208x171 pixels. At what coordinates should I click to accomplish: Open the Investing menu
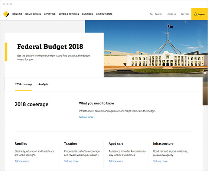50,14
